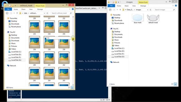Switch to details view in without_mask window
The height and width of the screenshot is (102, 181).
pyautogui.click(x=69, y=88)
